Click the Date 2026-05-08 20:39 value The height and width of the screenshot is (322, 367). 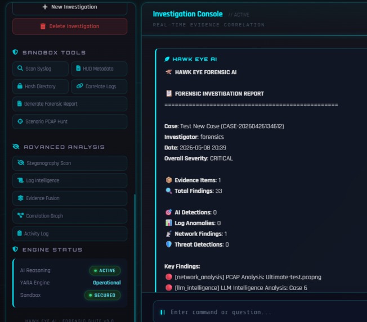tap(203, 148)
